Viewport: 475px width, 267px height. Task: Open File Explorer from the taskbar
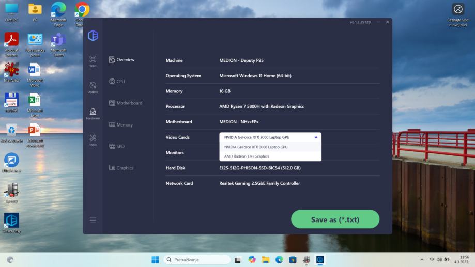click(266, 259)
